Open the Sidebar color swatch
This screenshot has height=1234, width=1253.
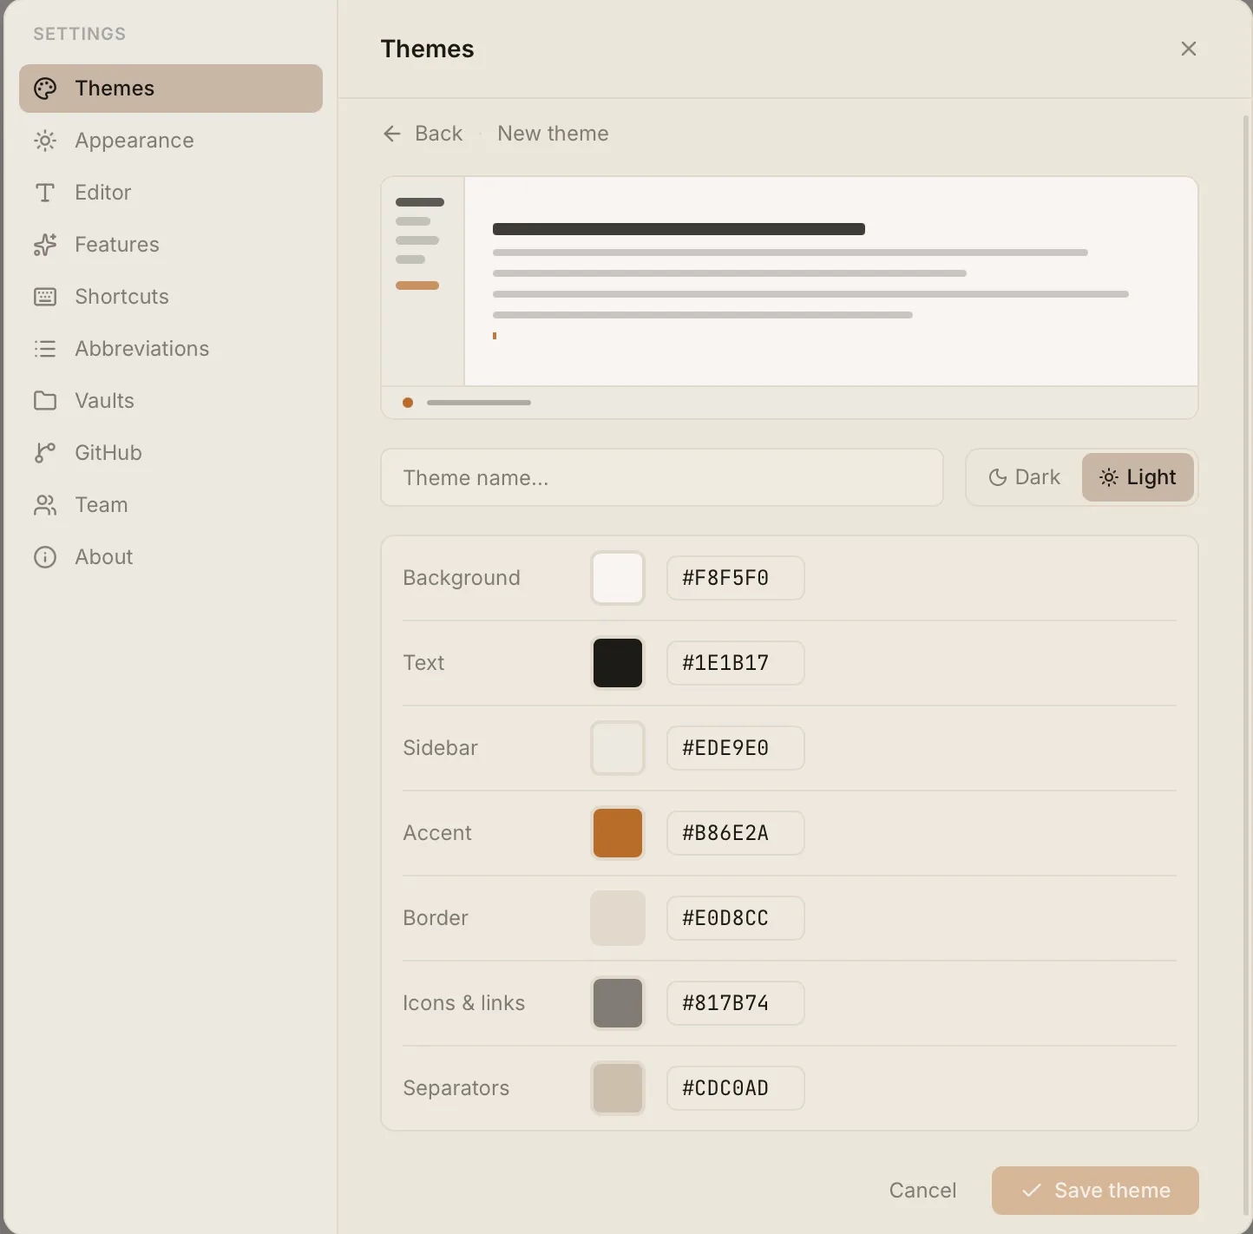pyautogui.click(x=618, y=748)
